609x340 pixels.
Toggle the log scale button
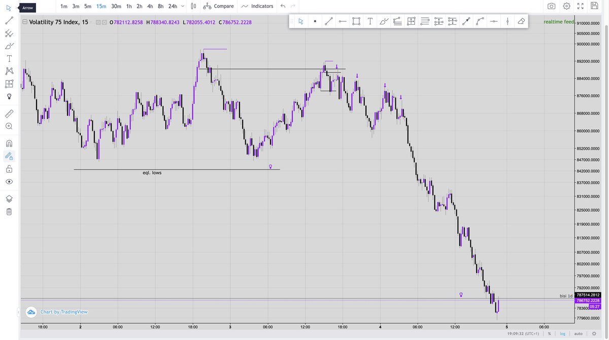[562, 333]
